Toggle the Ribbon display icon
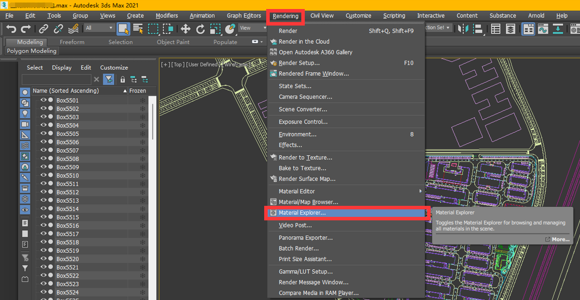 528,28
